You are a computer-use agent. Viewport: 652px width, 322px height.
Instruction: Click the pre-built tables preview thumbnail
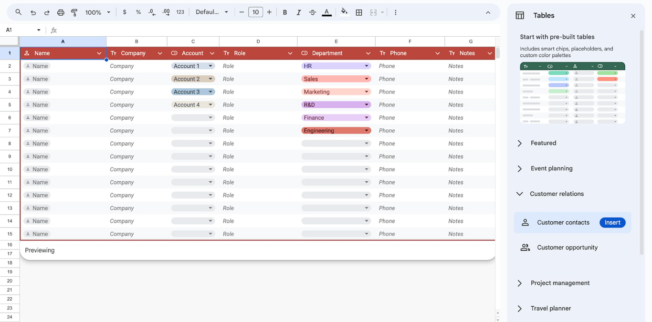pos(572,93)
